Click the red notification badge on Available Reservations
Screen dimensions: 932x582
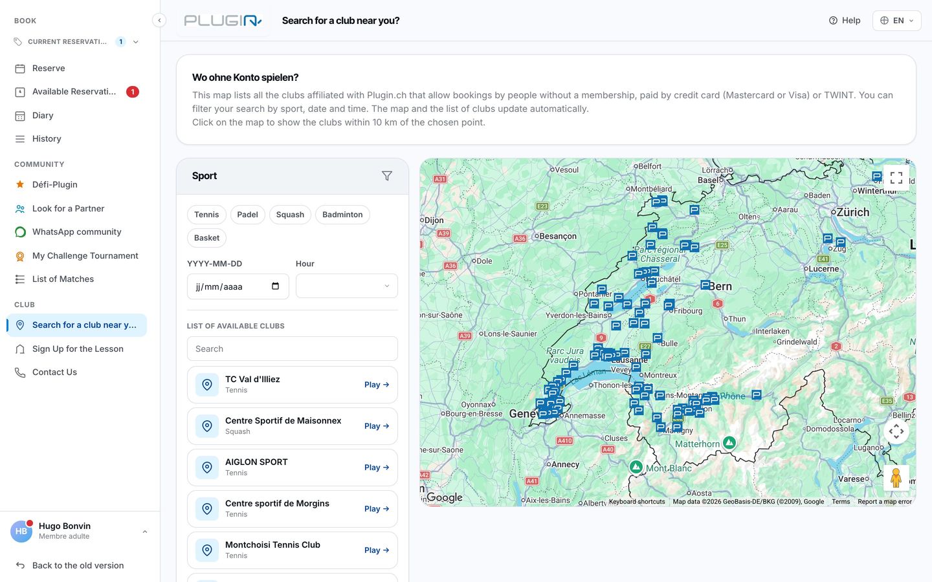[133, 92]
